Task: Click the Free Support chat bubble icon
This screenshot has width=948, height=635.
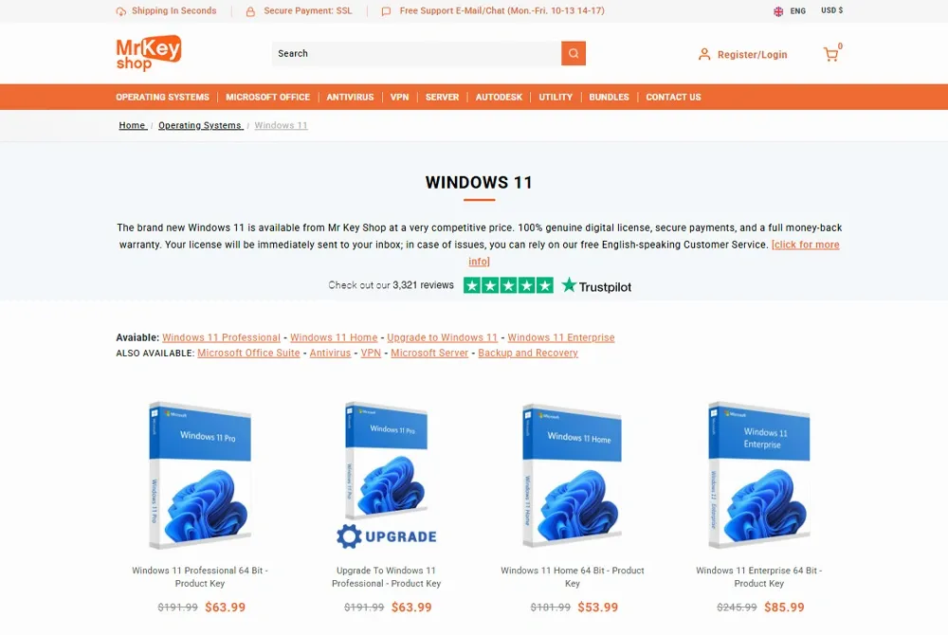Action: coord(386,10)
